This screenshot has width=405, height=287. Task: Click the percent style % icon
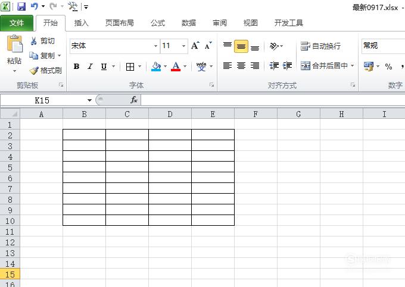(388, 67)
